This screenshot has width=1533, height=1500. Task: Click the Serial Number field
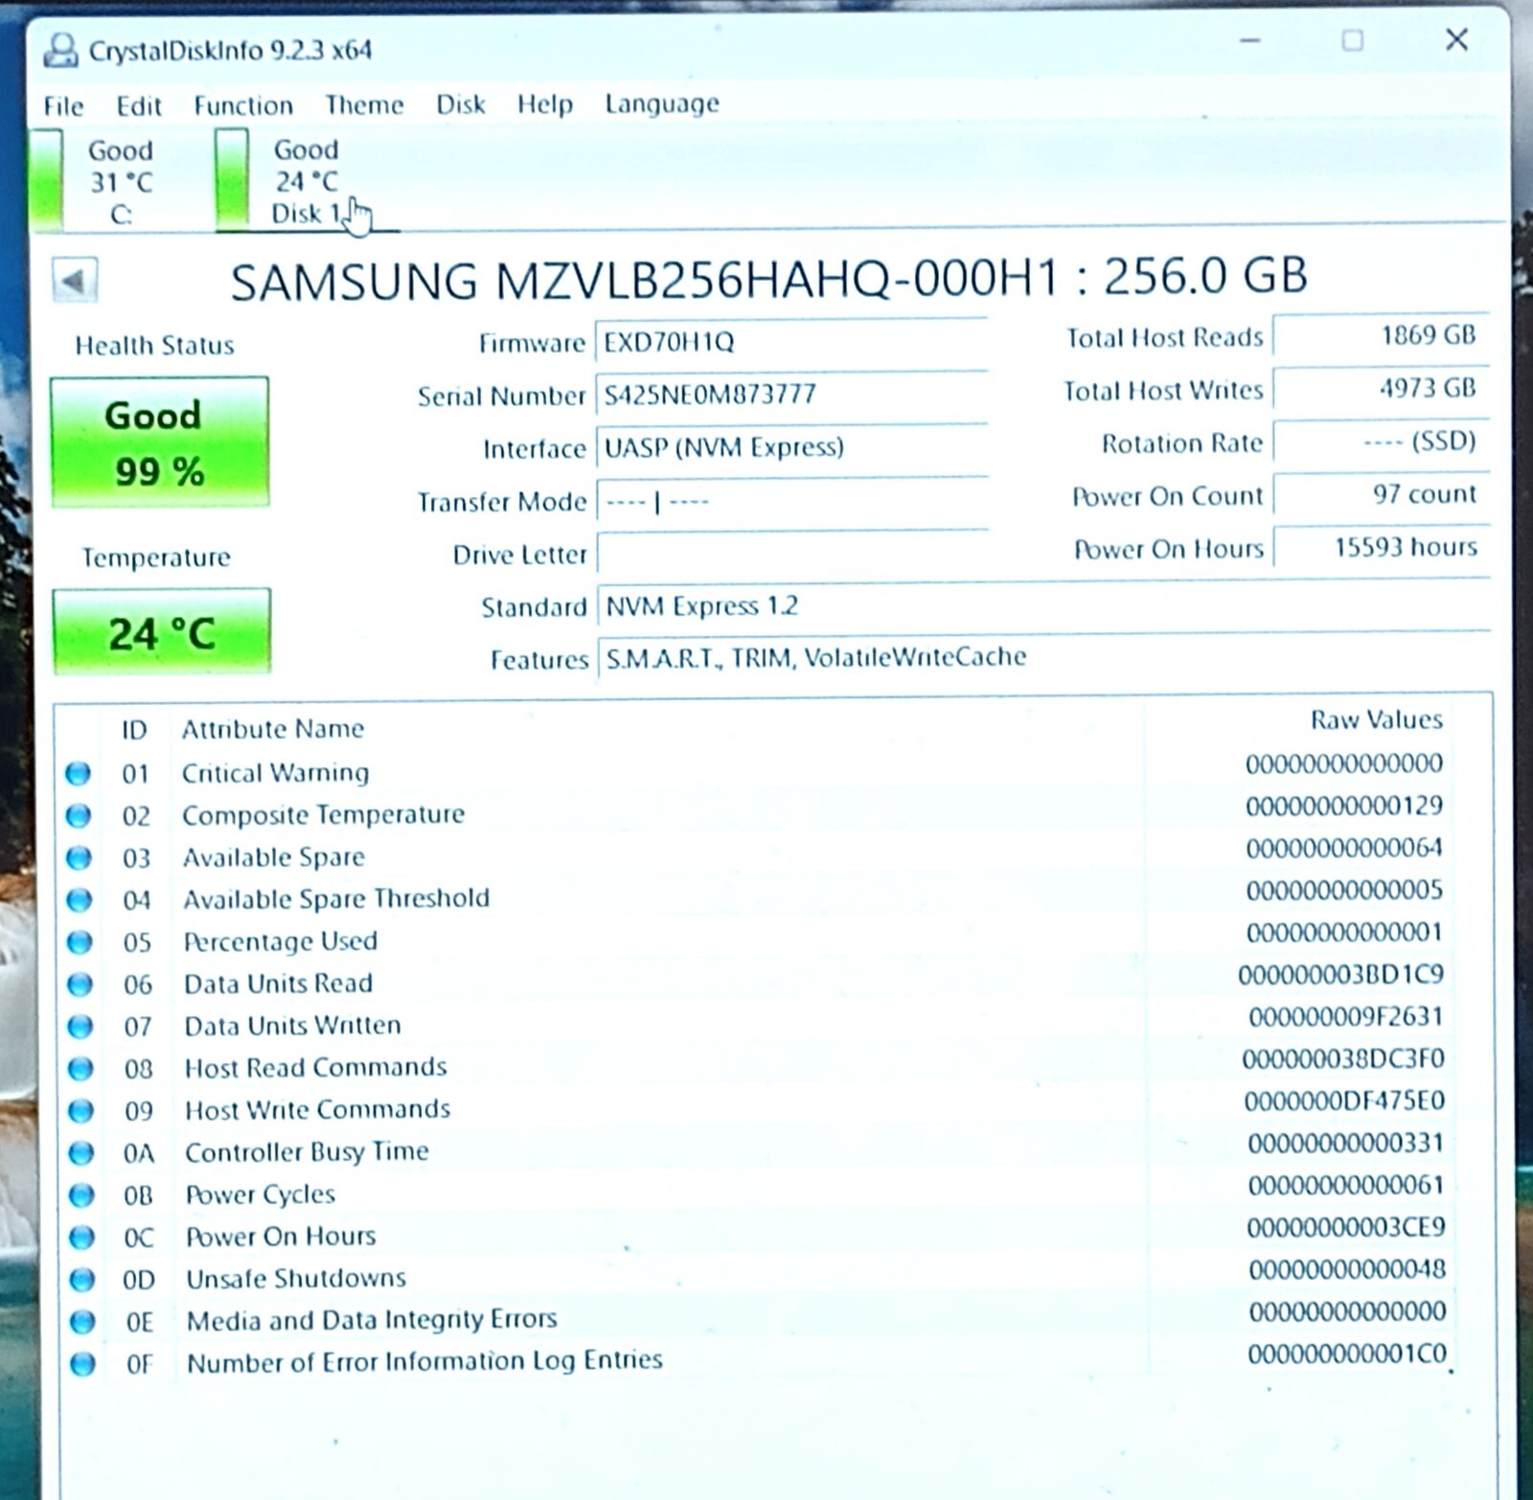pos(791,395)
